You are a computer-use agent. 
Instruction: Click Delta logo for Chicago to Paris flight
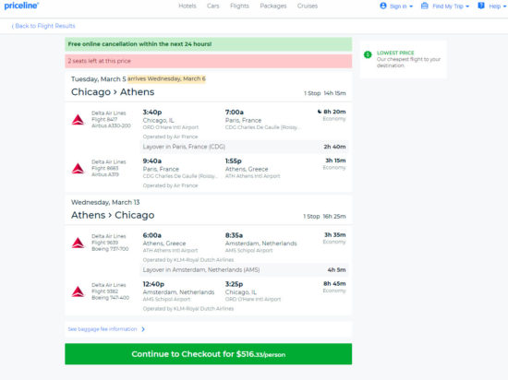(79, 120)
